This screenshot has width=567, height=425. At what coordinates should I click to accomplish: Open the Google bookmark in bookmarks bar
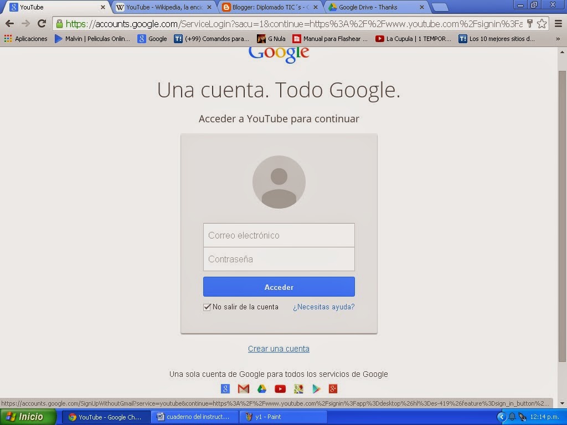coord(152,39)
